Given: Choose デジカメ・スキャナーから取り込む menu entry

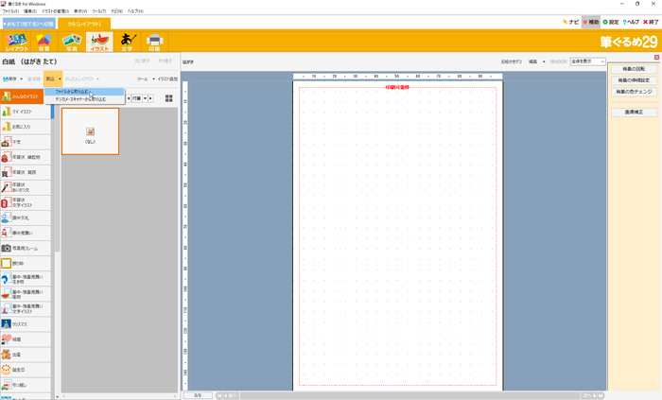Looking at the screenshot, I should click(81, 98).
